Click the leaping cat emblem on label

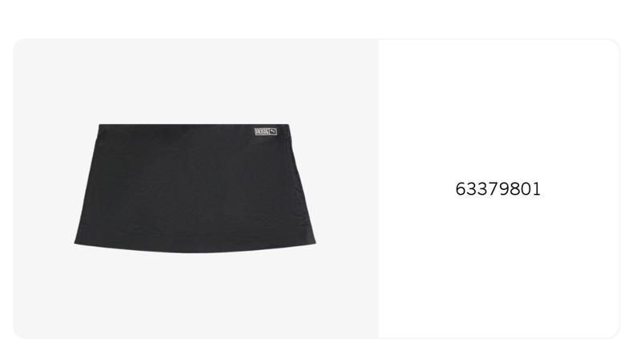[273, 131]
